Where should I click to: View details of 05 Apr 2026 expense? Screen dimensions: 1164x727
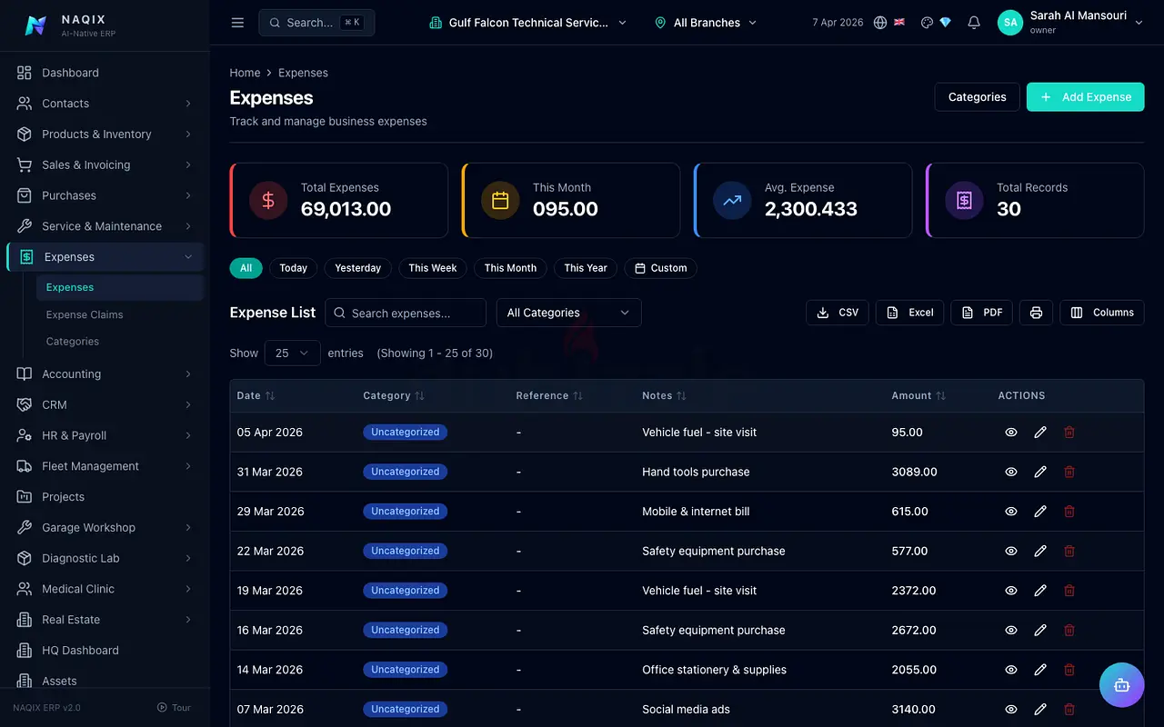tap(1010, 433)
